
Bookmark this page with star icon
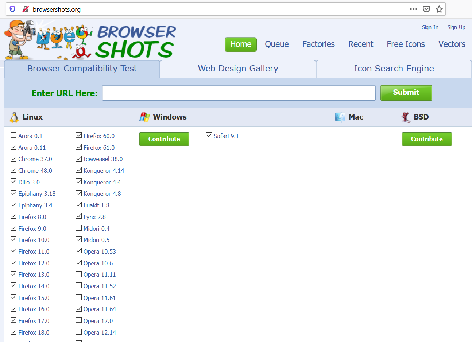click(439, 9)
